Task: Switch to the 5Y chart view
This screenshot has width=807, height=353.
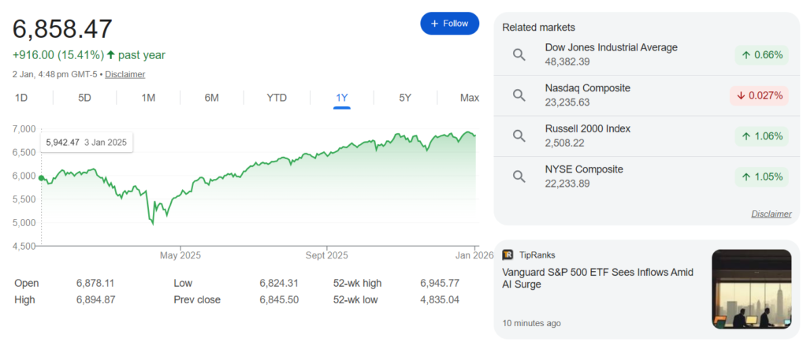Action: click(x=405, y=98)
